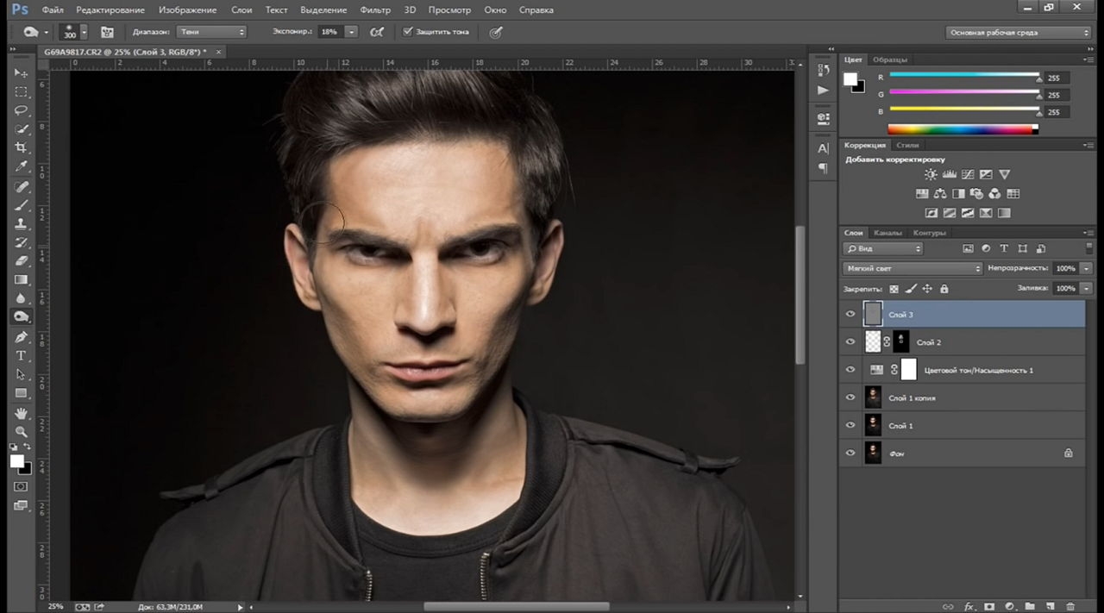Select the Crop tool
Screen dimensions: 1104x613
pos(21,148)
